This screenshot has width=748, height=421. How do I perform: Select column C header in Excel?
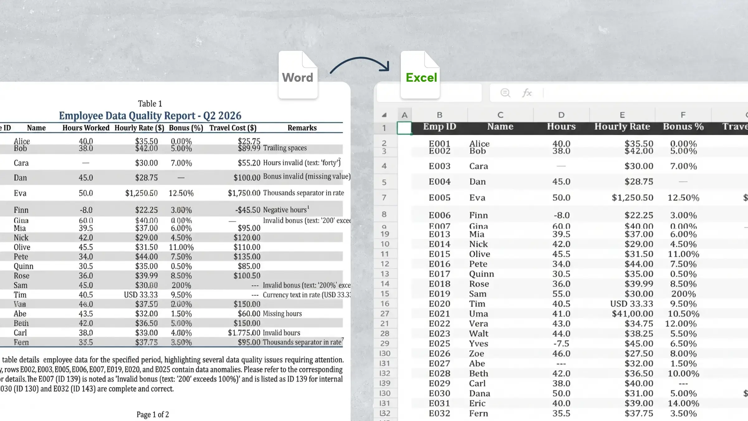pos(500,115)
